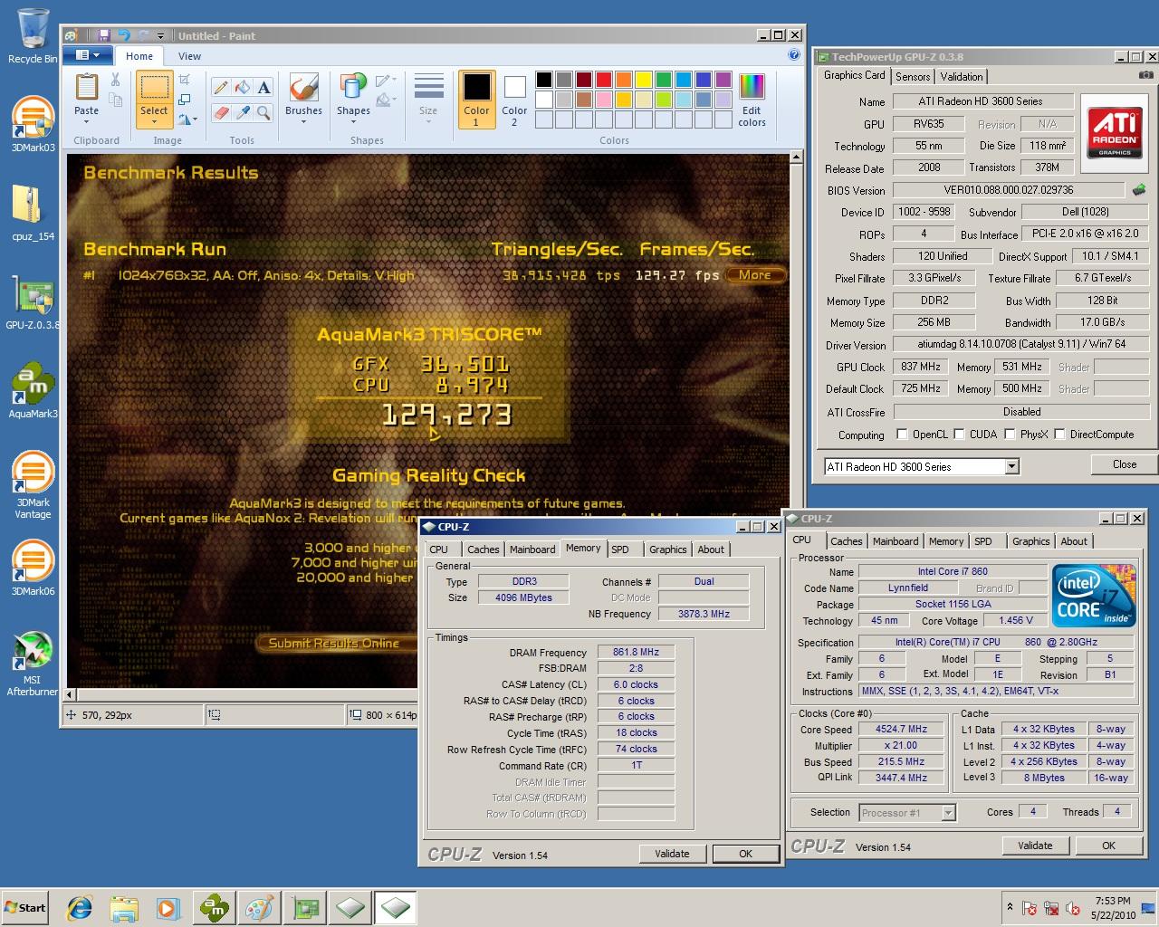
Task: Click the BIOS save icon in GPU-Z
Action: (1139, 190)
